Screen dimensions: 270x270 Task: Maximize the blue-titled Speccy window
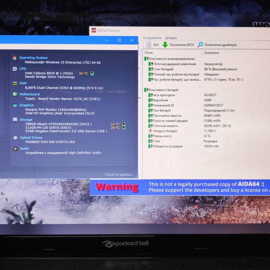click(119, 40)
